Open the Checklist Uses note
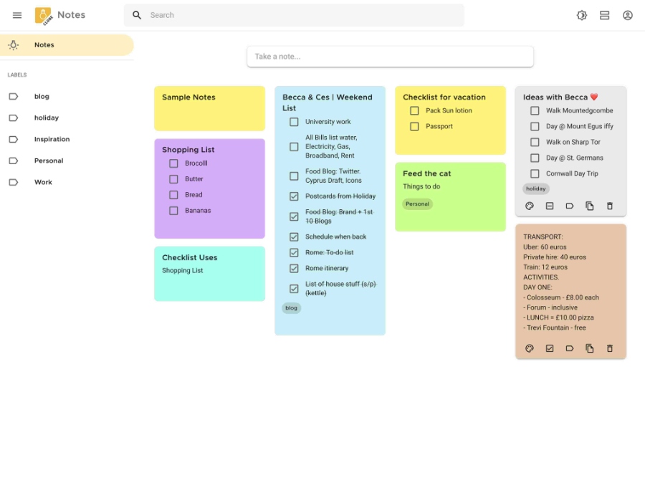The width and height of the screenshot is (645, 483). click(209, 273)
